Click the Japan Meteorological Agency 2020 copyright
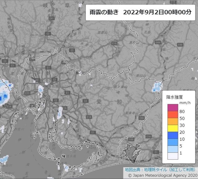This screenshot has height=179, width=198. [x=163, y=175]
